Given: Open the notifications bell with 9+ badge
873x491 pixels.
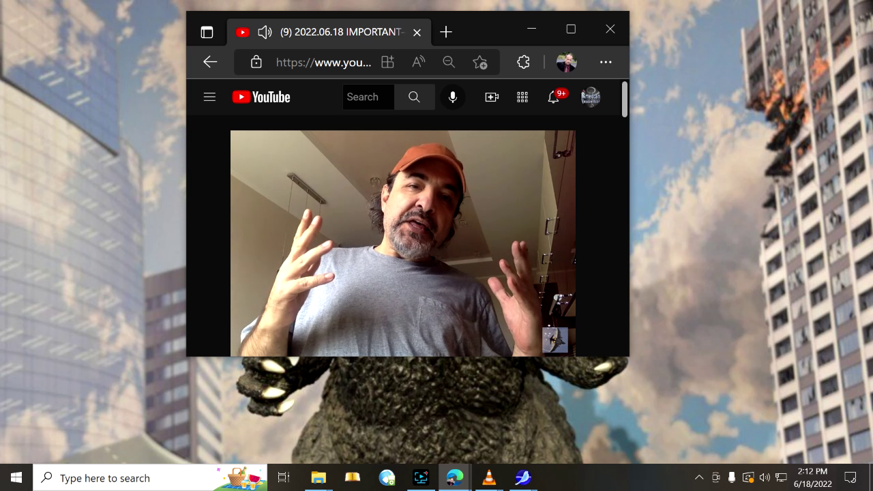Looking at the screenshot, I should click(554, 97).
